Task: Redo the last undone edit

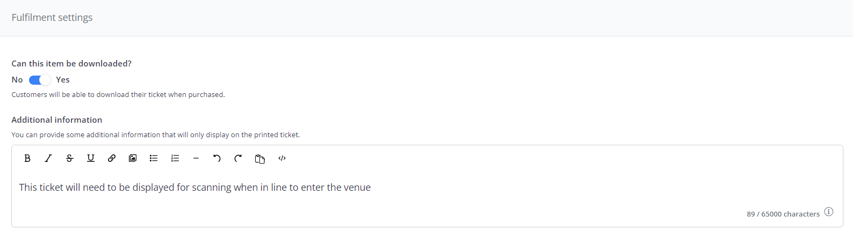Action: (x=238, y=158)
